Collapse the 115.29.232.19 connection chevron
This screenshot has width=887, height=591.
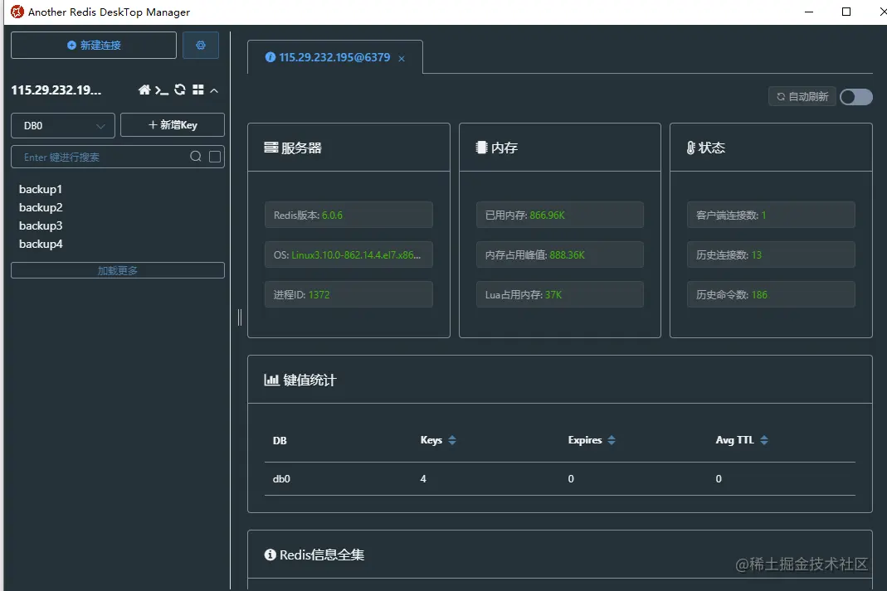click(214, 90)
